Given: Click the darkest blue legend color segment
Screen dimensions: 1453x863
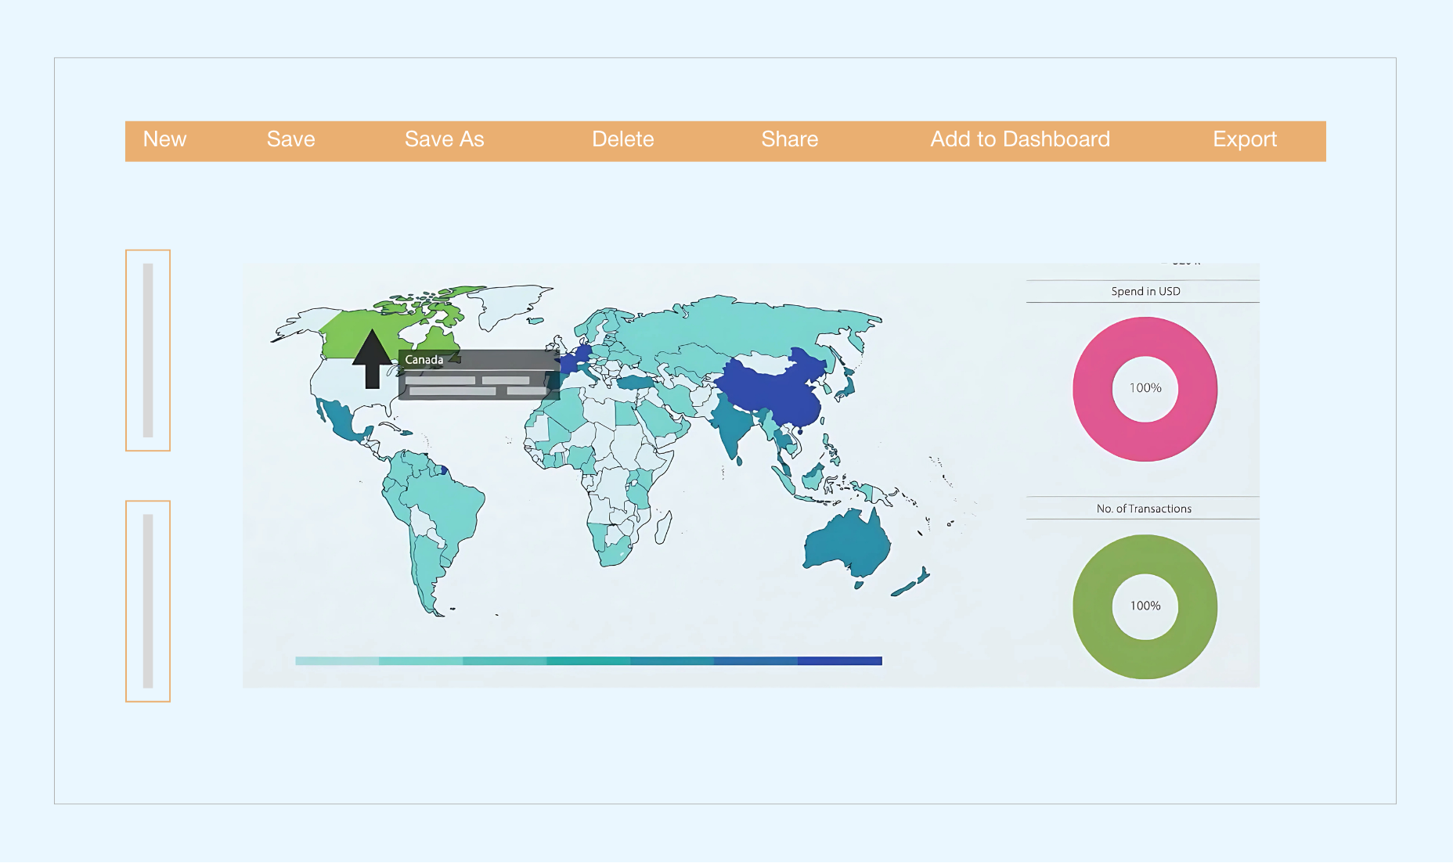Looking at the screenshot, I should point(839,661).
